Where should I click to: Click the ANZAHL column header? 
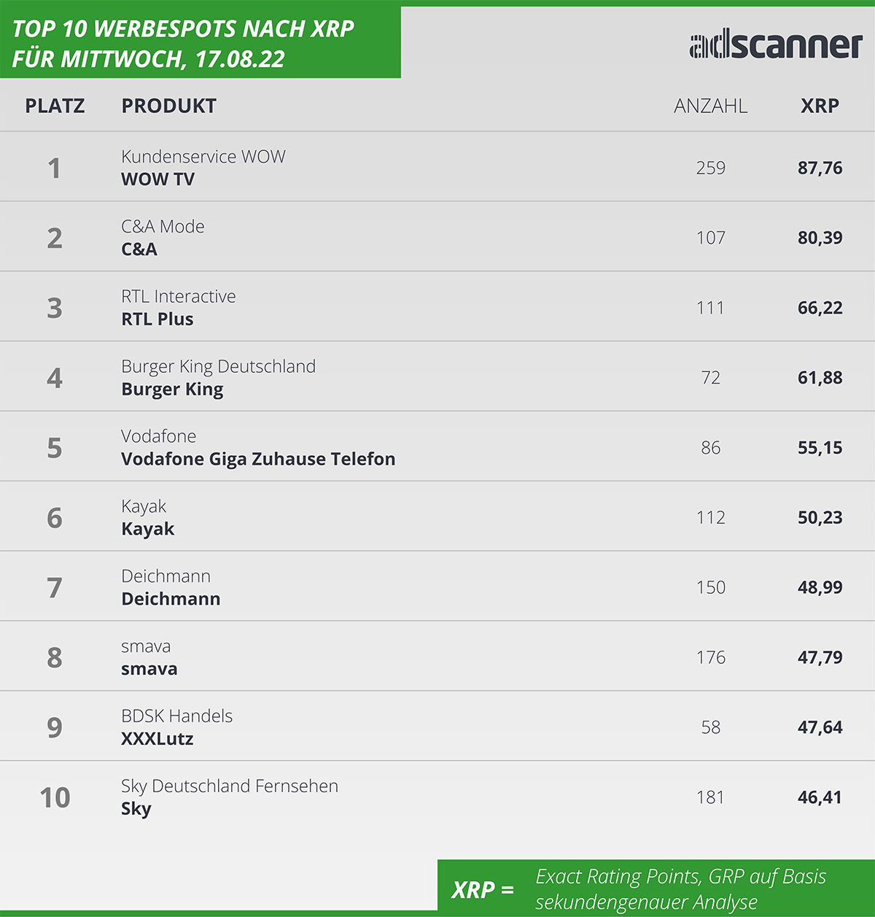click(710, 106)
